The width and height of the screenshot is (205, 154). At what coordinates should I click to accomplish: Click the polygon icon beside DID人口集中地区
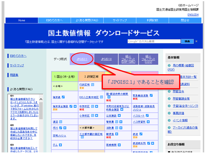(x=101, y=97)
